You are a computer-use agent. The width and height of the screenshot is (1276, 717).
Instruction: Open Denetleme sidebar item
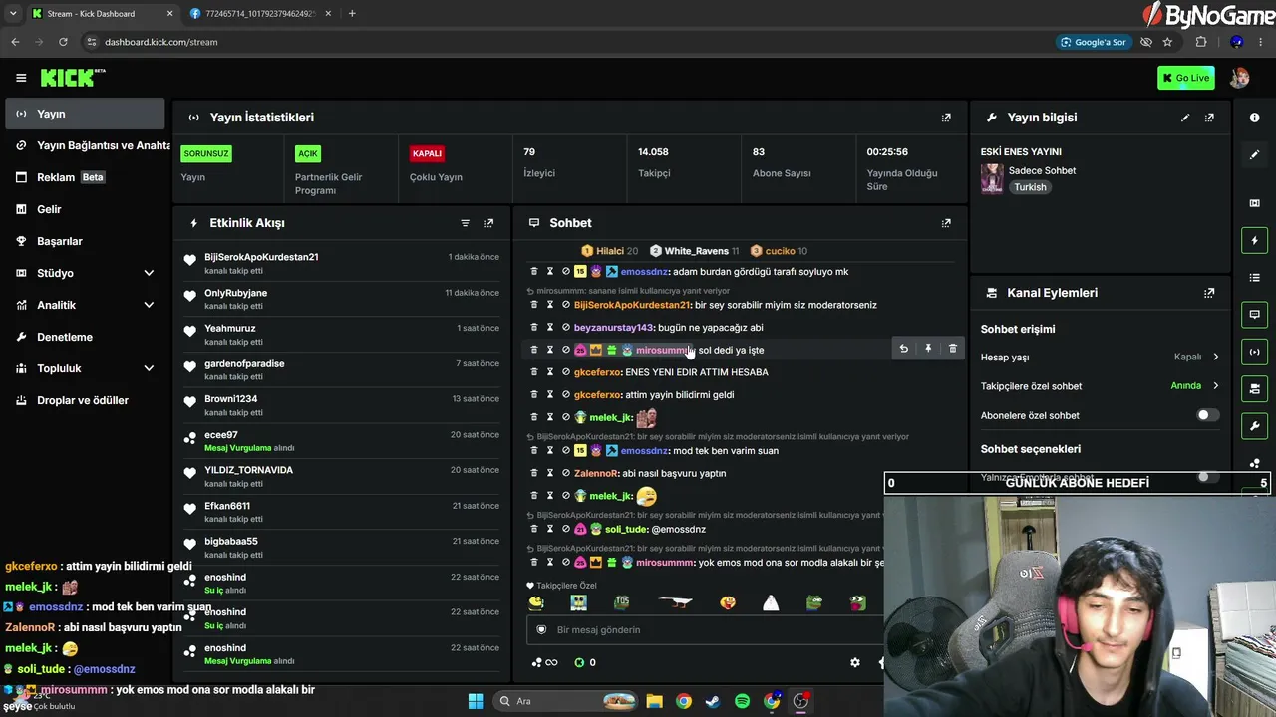pyautogui.click(x=85, y=337)
